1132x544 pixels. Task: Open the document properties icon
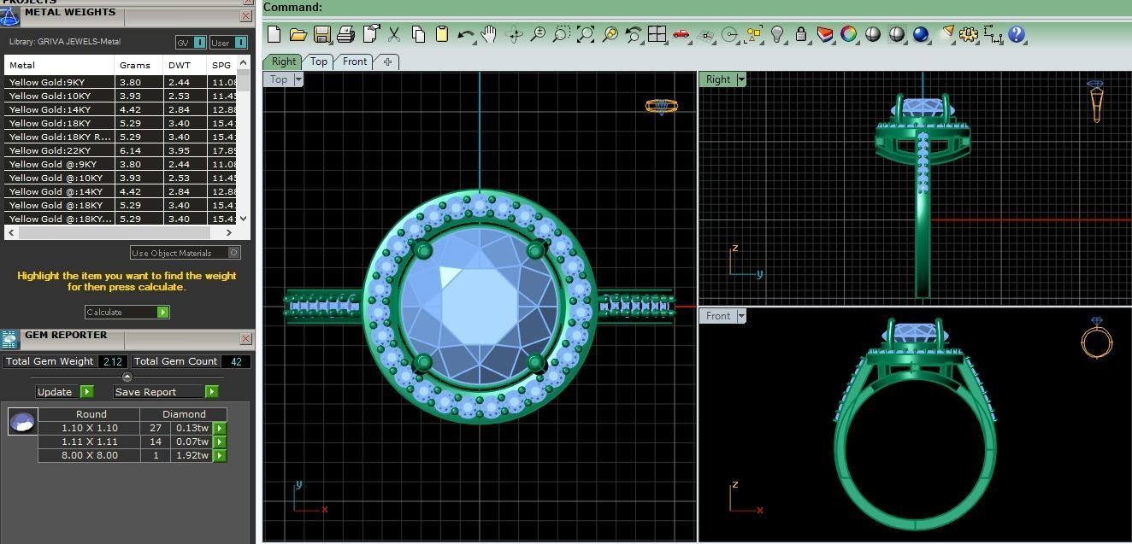[370, 34]
